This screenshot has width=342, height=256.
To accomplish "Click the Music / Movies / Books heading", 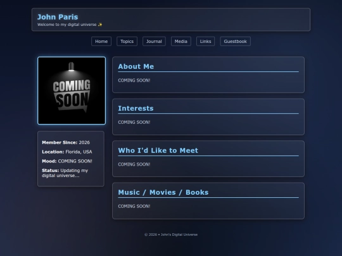I will pos(163,192).
